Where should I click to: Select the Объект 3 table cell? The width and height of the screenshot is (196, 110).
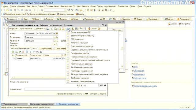click(x=22, y=58)
